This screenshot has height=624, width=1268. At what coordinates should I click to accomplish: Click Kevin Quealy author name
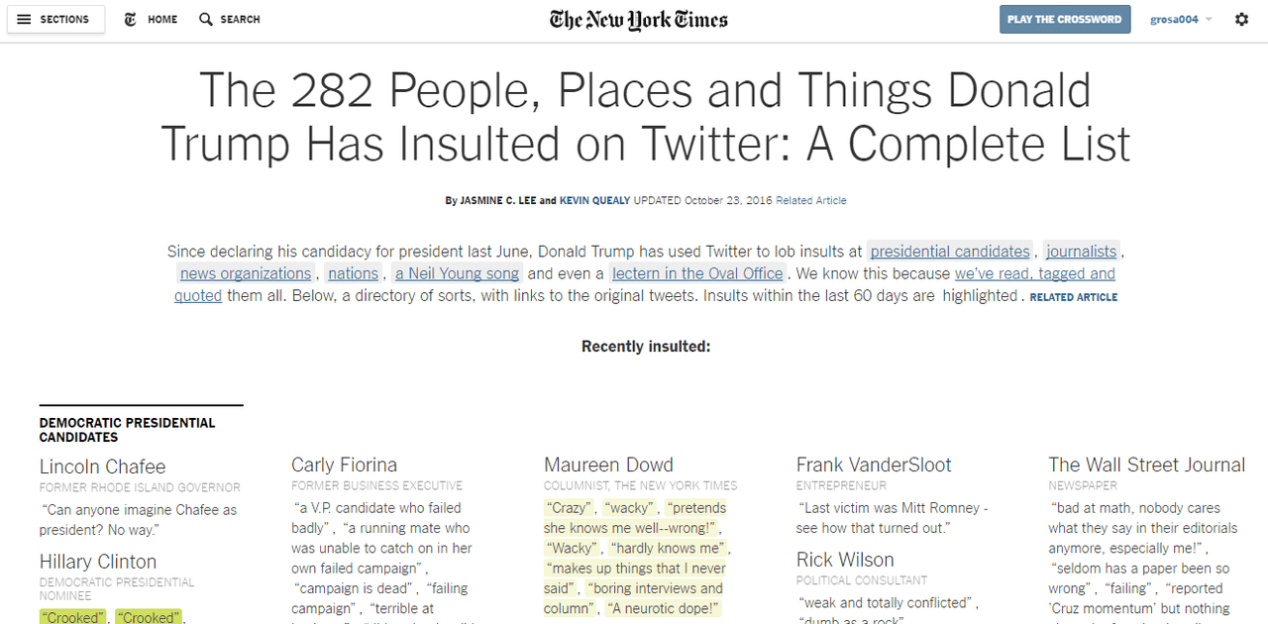click(x=594, y=200)
